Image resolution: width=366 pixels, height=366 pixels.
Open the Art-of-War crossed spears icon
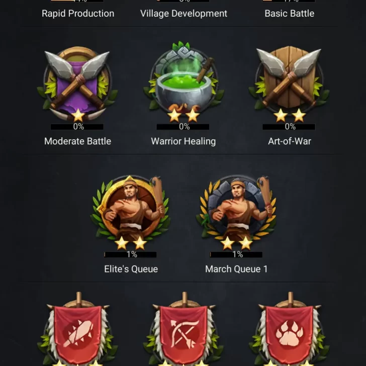pos(289,84)
